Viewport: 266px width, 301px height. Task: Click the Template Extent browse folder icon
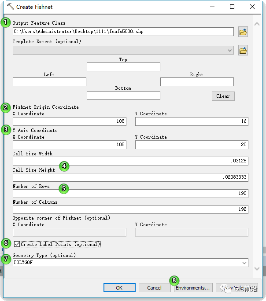click(x=243, y=51)
